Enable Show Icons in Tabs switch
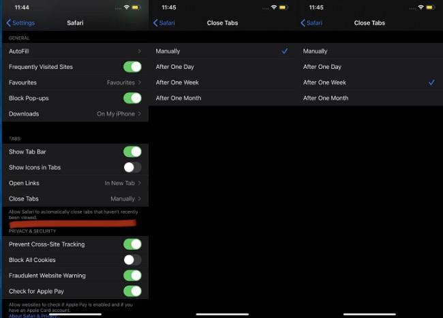This screenshot has width=443, height=318. click(132, 167)
